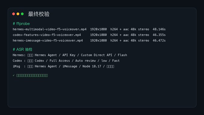
Task: Click the Custom Direct API text
Action: pyautogui.click(x=97, y=55)
